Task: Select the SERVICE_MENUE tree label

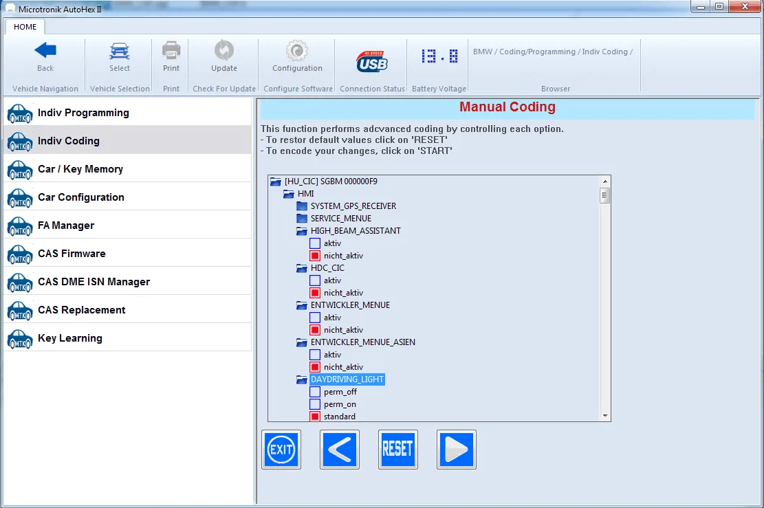Action: (341, 218)
